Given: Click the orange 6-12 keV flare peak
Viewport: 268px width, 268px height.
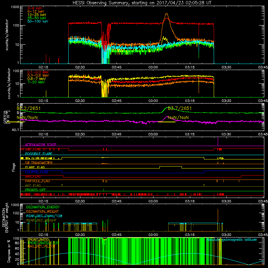Looking at the screenshot, I should tap(166, 14).
